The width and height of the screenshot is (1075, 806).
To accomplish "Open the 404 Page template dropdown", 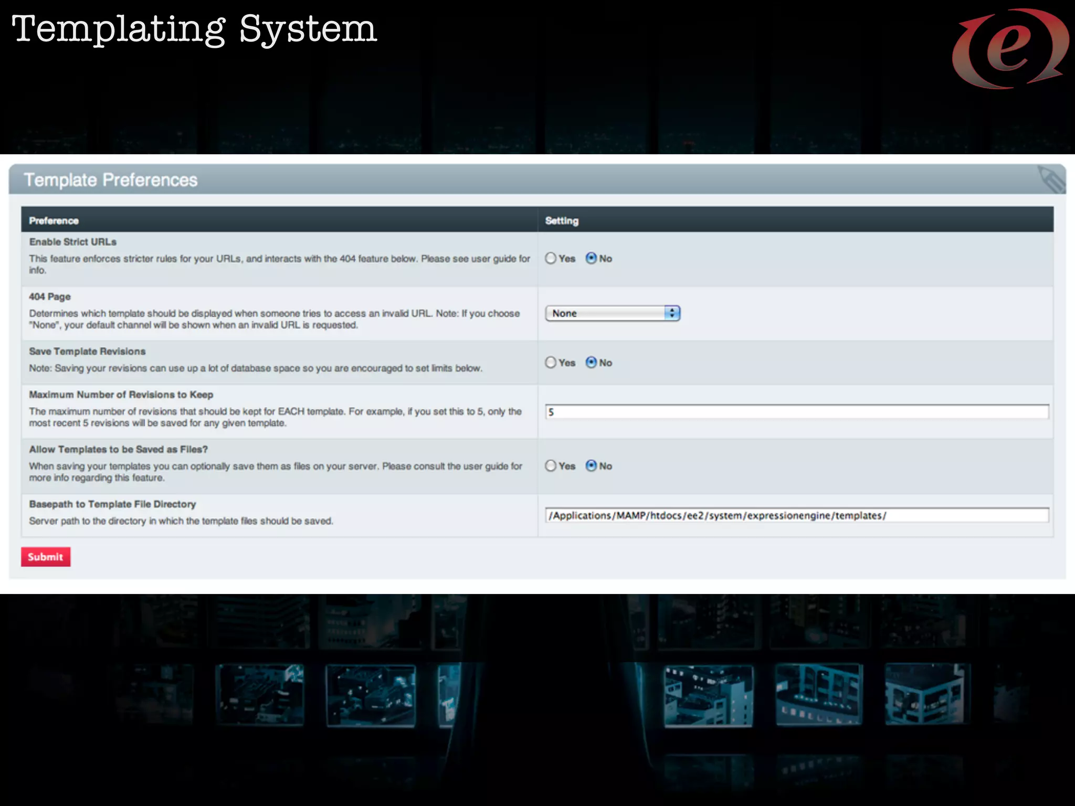I will (x=613, y=313).
